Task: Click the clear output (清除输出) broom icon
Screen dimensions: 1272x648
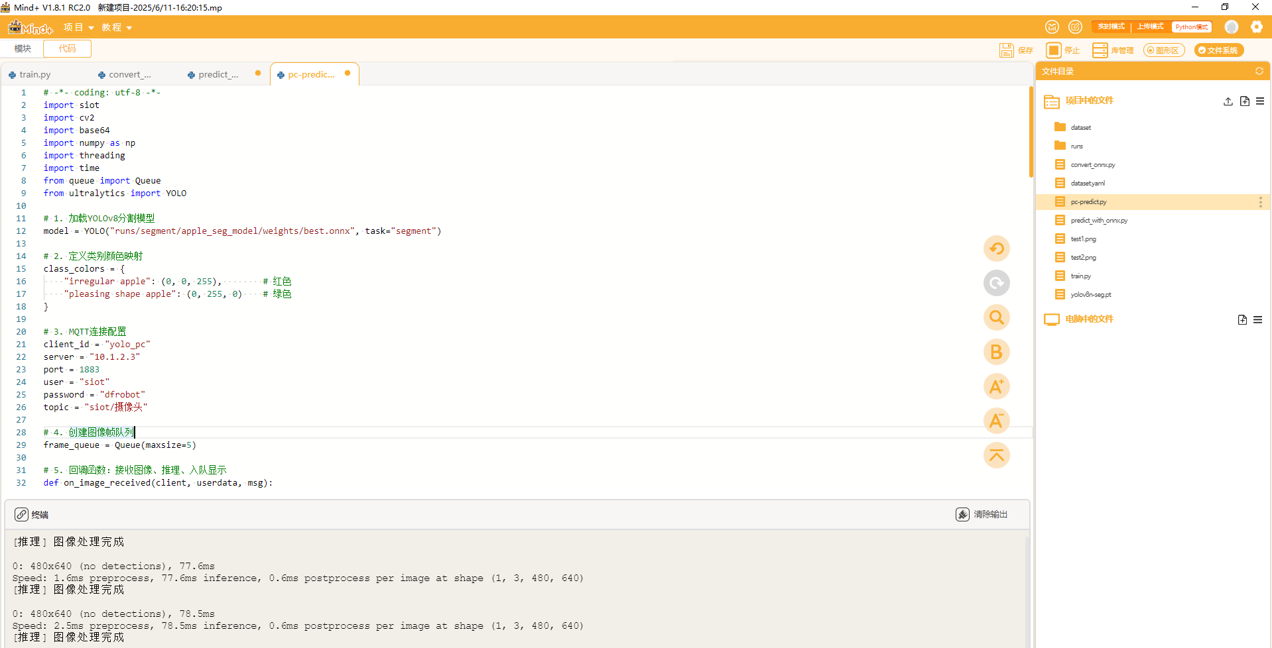Action: tap(962, 515)
